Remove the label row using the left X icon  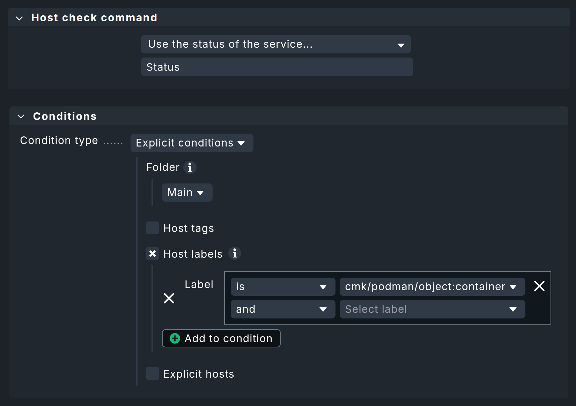click(x=169, y=298)
